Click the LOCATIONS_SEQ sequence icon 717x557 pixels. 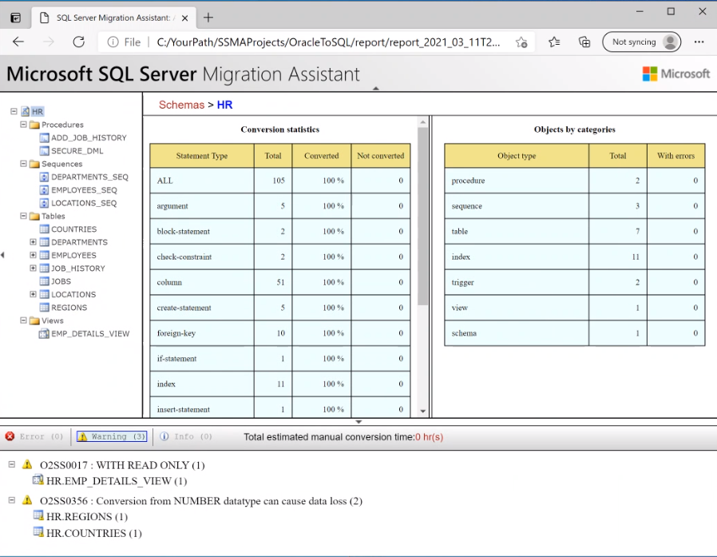44,203
